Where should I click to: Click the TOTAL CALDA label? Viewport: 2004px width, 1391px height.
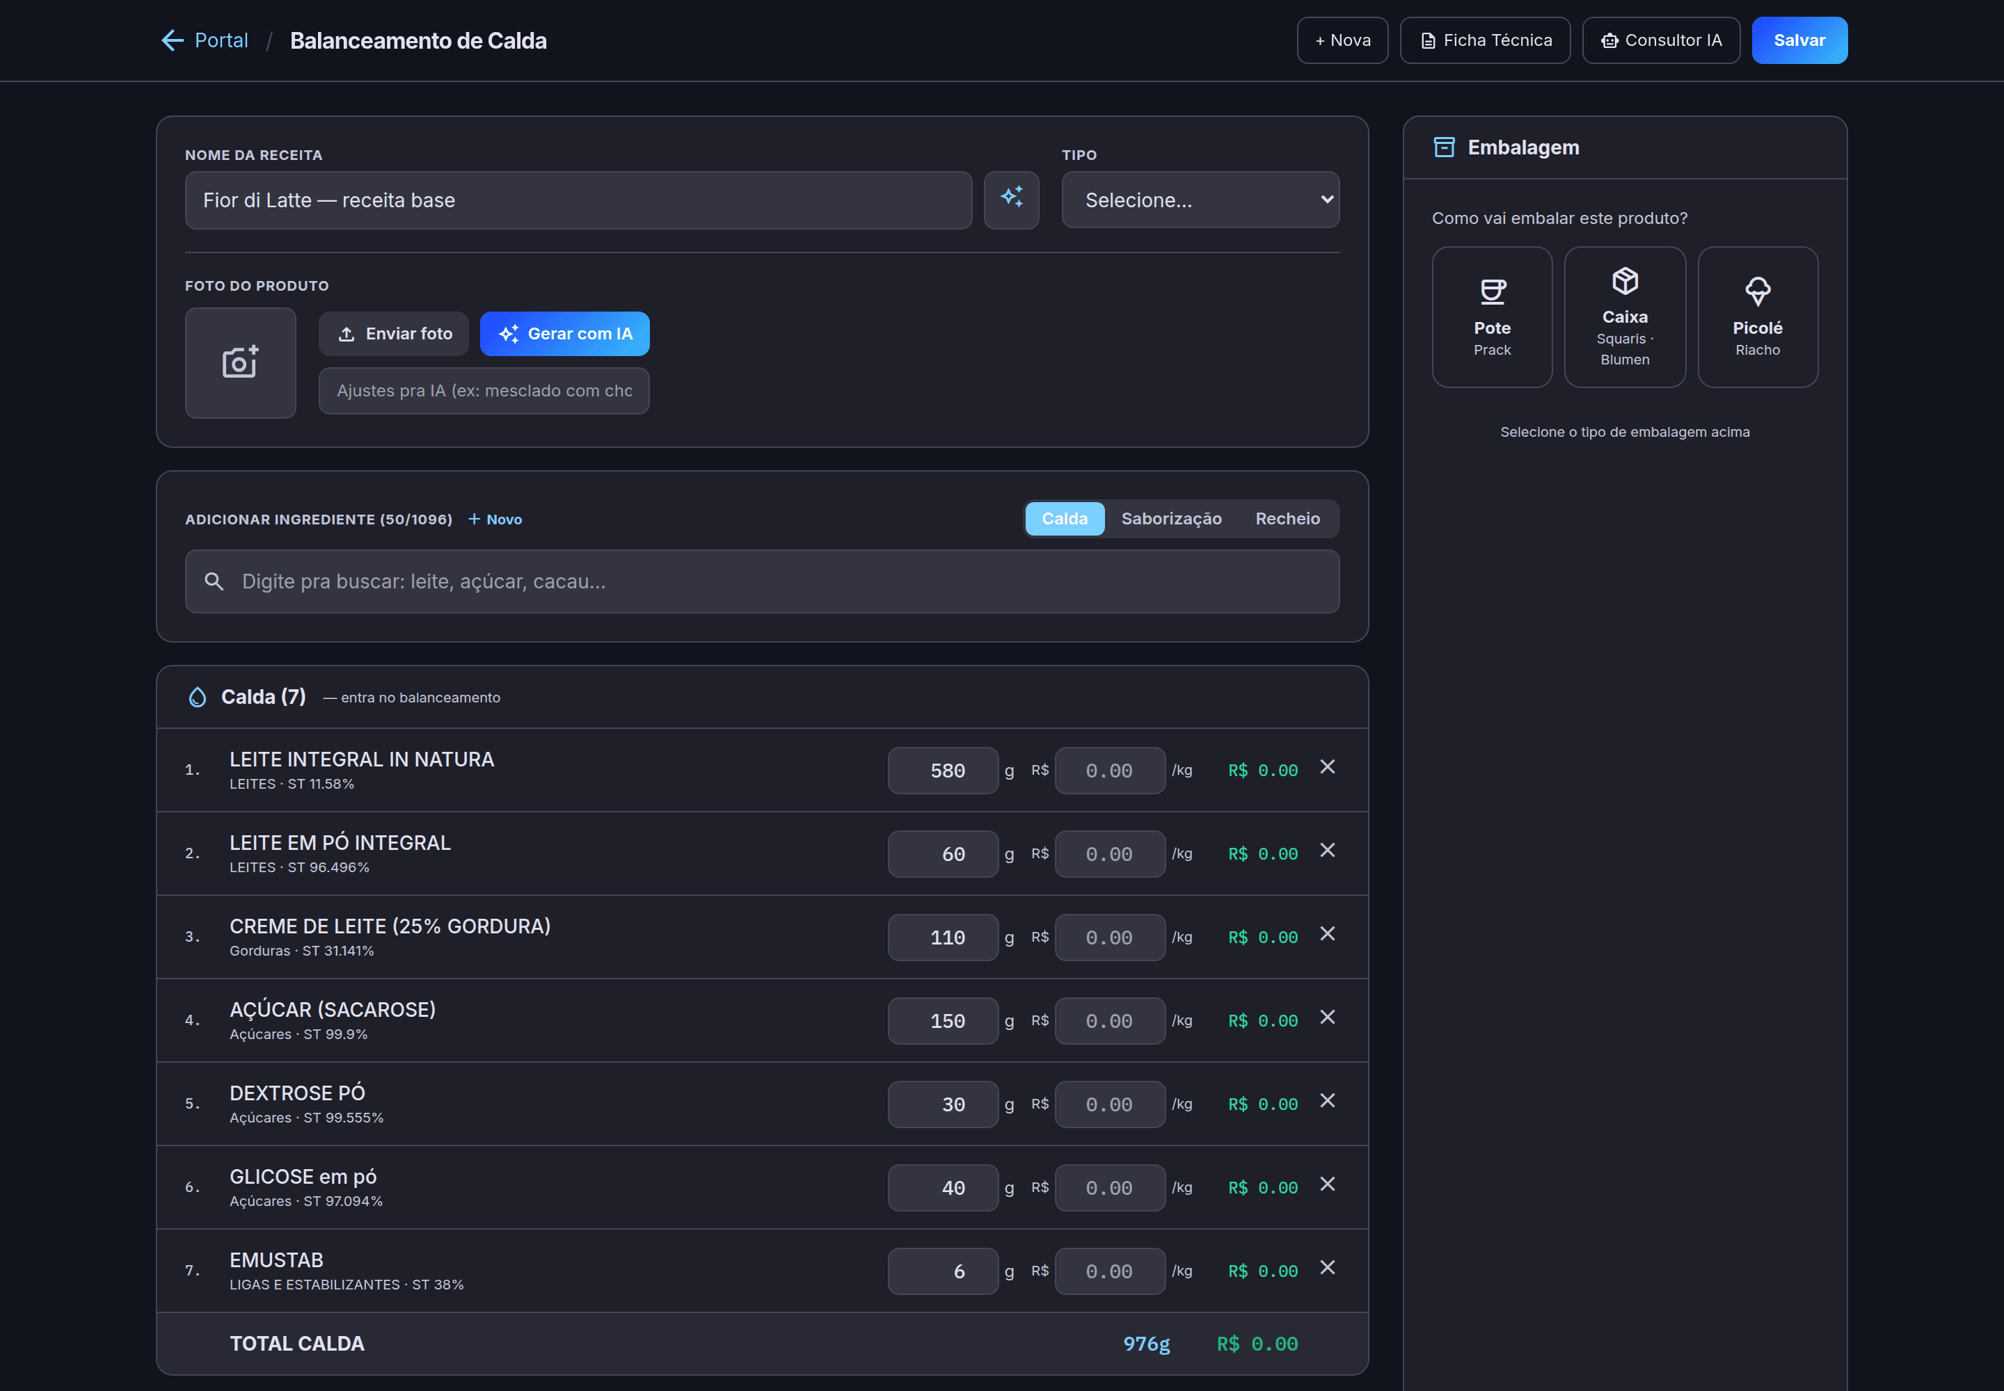pyautogui.click(x=296, y=1344)
